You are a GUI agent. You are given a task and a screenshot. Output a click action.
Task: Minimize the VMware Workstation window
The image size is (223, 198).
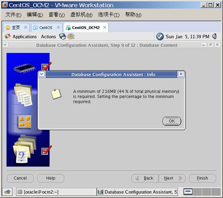click(x=204, y=5)
